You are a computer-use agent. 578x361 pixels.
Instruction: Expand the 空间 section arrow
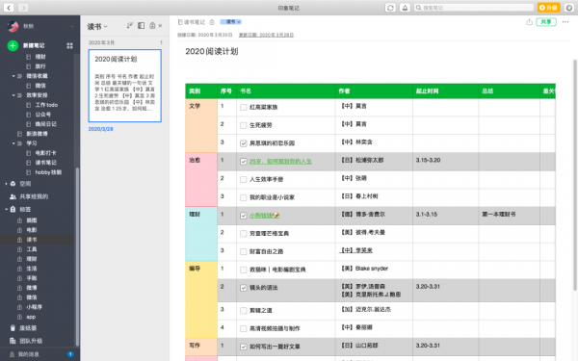point(6,184)
